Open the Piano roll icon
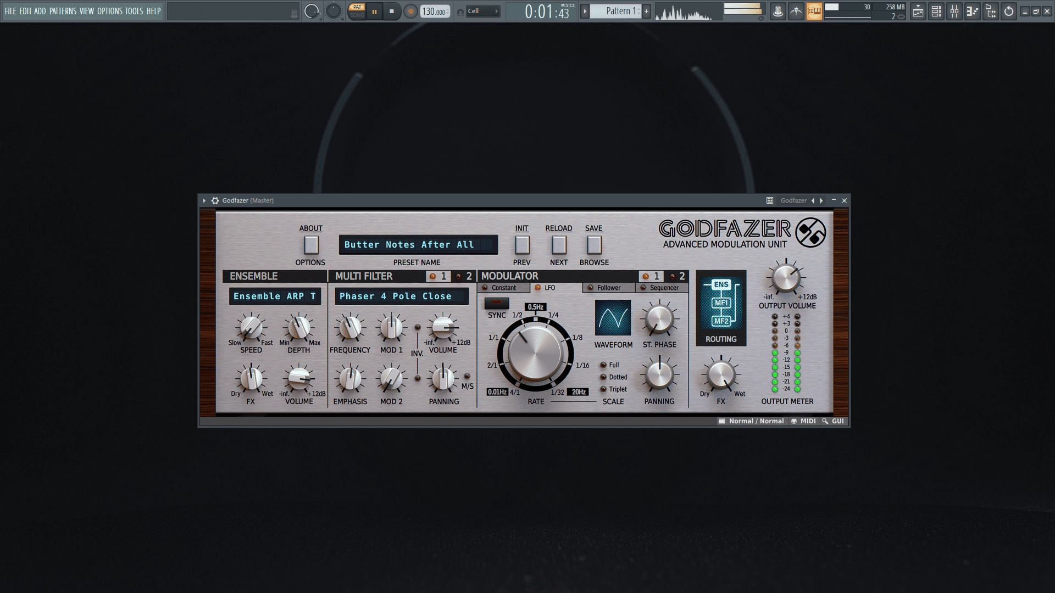Viewport: 1055px width, 593px height. click(x=973, y=11)
